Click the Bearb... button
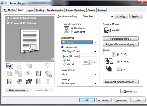Image resolution: width=147 pixels, height=106 pixels. pyautogui.click(x=136, y=16)
